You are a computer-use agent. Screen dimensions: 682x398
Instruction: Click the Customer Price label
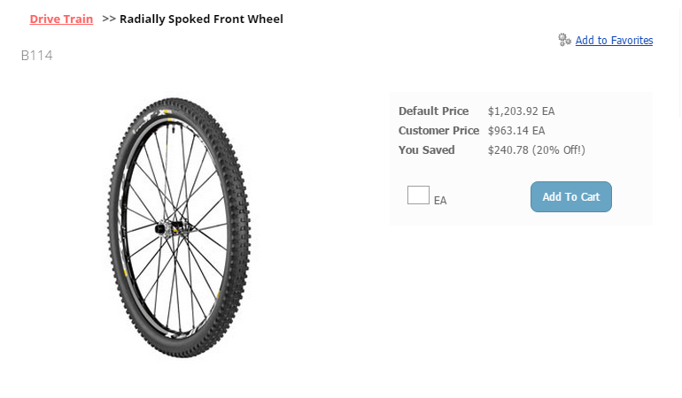pos(438,131)
